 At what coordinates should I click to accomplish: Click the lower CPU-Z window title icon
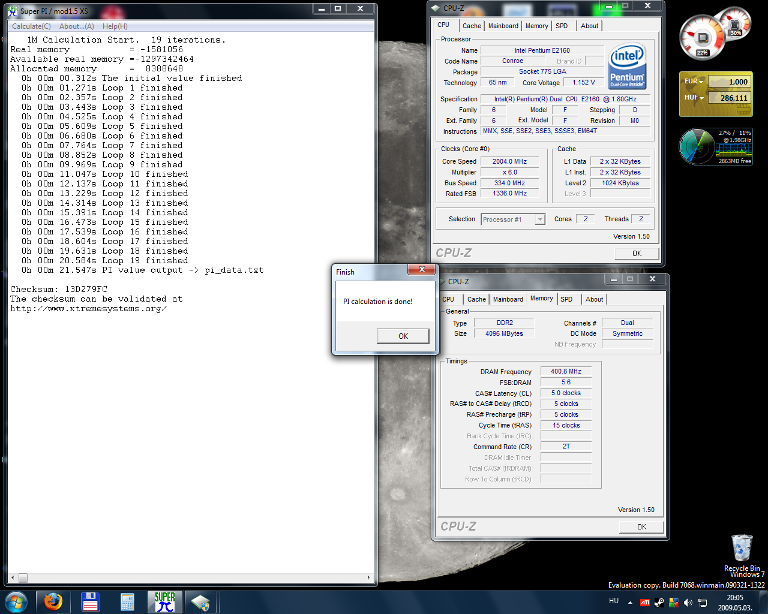(441, 281)
